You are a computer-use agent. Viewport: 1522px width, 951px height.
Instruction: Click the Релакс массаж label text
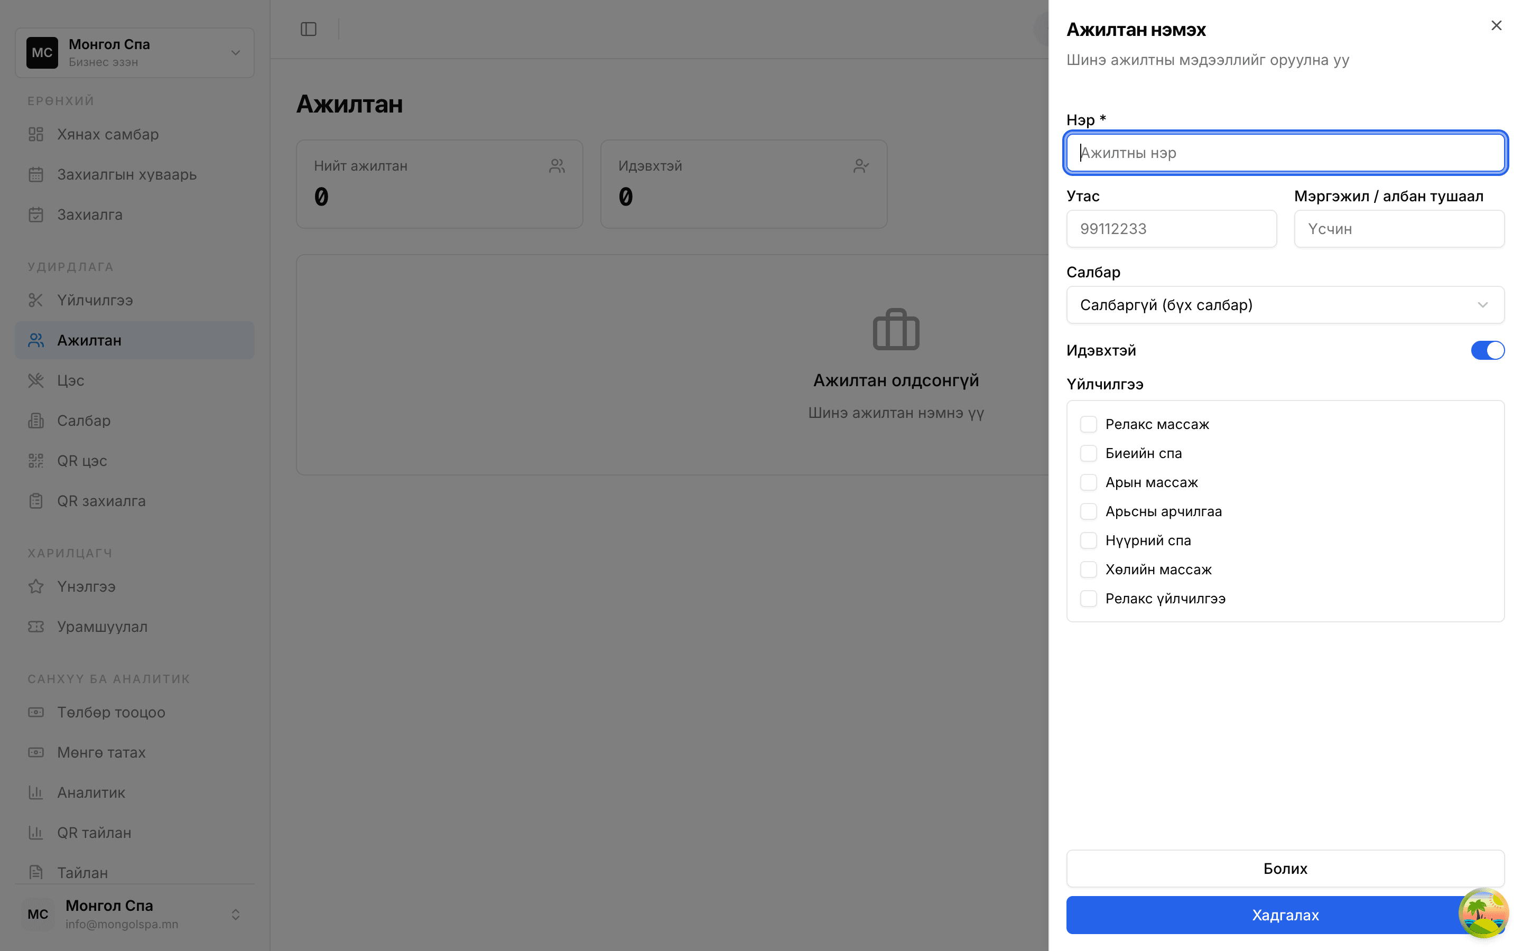click(x=1157, y=425)
